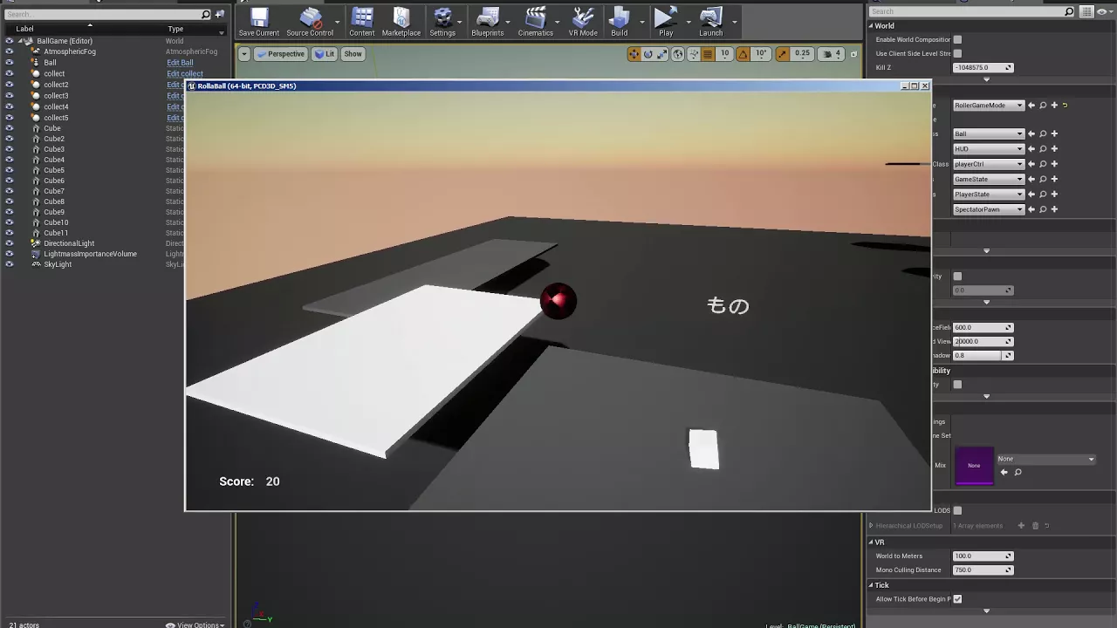Viewport: 1117px width, 628px height.
Task: Click World to Meters value field
Action: tap(983, 556)
